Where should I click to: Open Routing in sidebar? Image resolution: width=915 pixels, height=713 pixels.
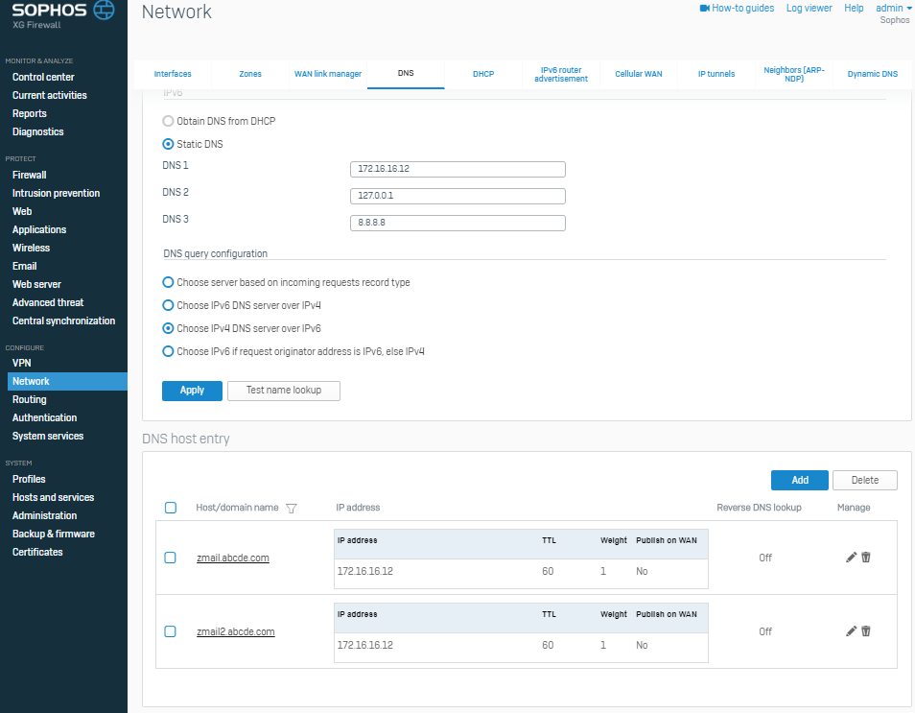point(29,399)
